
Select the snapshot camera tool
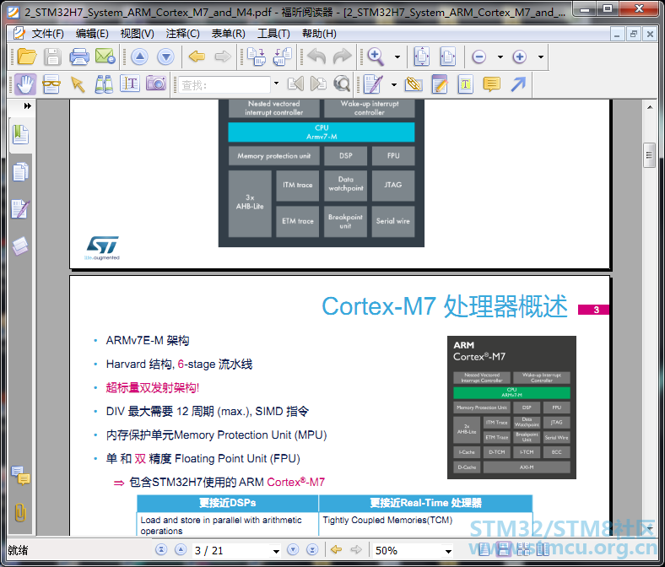(156, 84)
